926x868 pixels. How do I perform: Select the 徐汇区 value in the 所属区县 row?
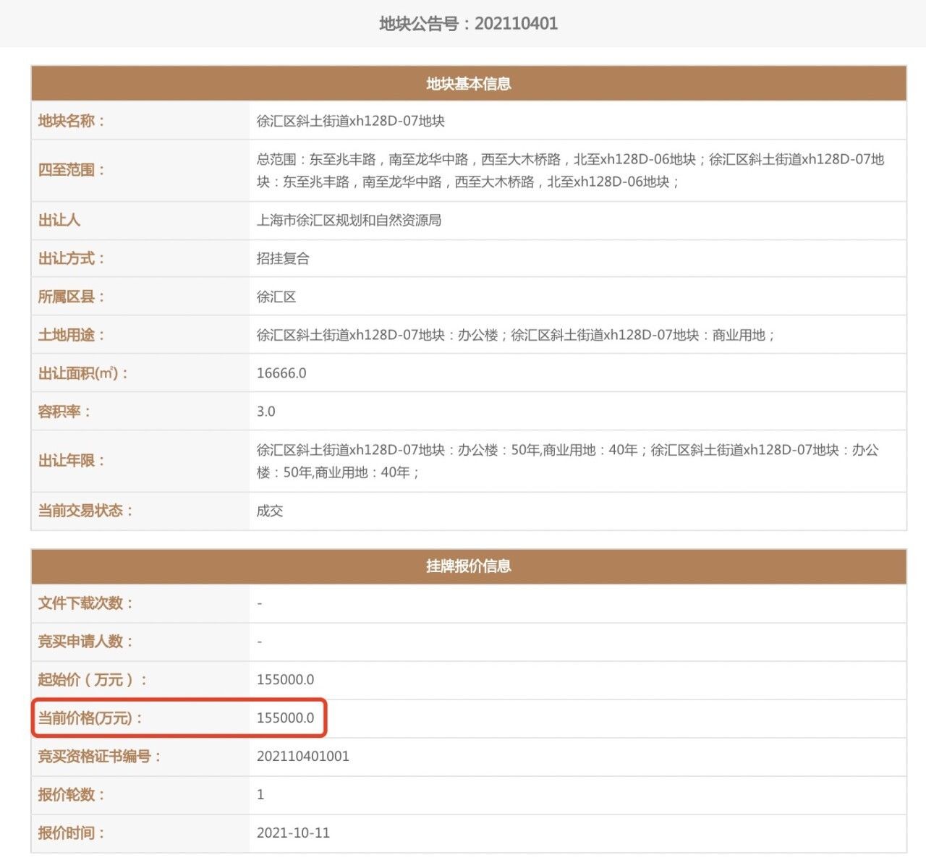point(276,297)
